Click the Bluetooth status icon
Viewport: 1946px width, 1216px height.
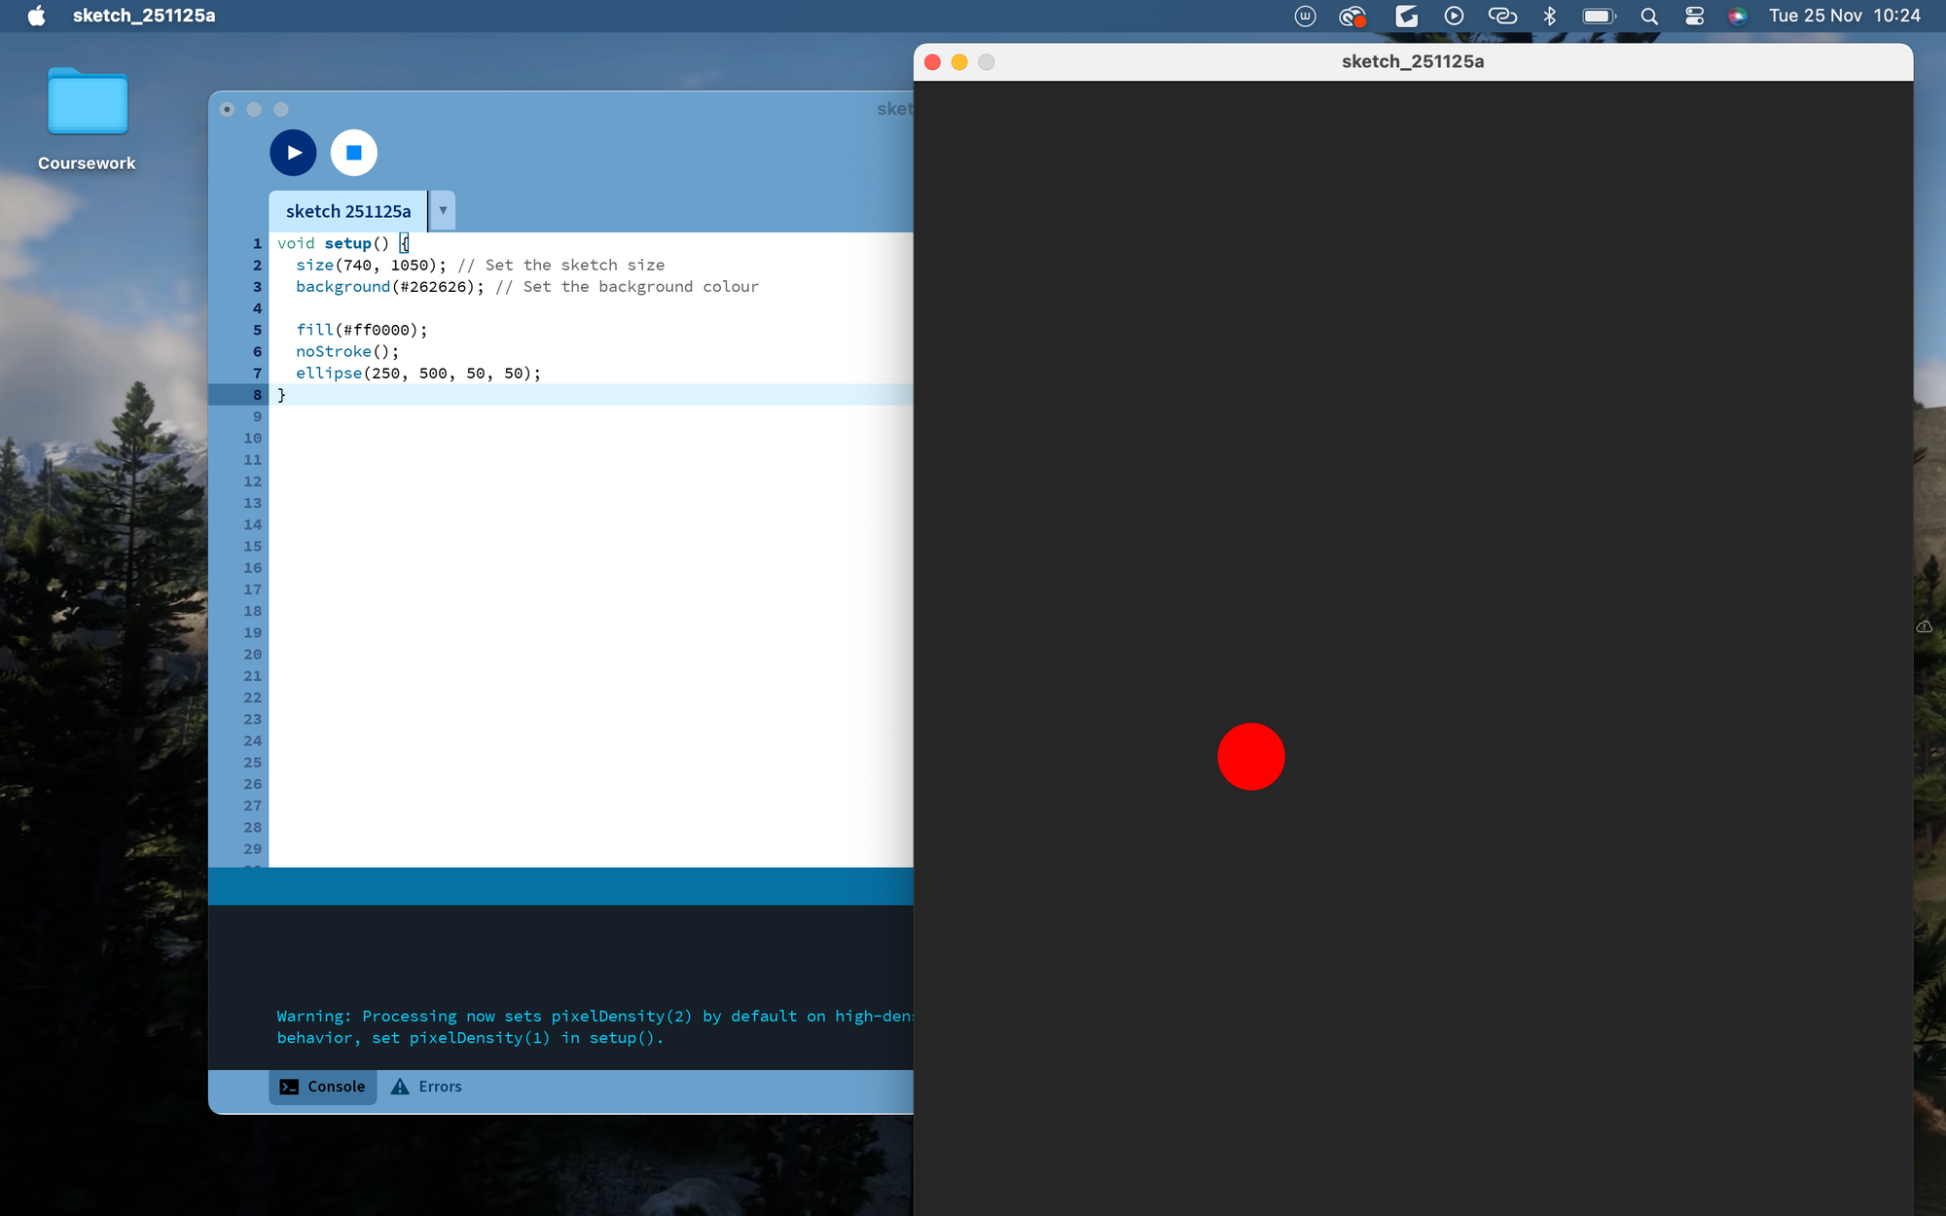point(1550,16)
